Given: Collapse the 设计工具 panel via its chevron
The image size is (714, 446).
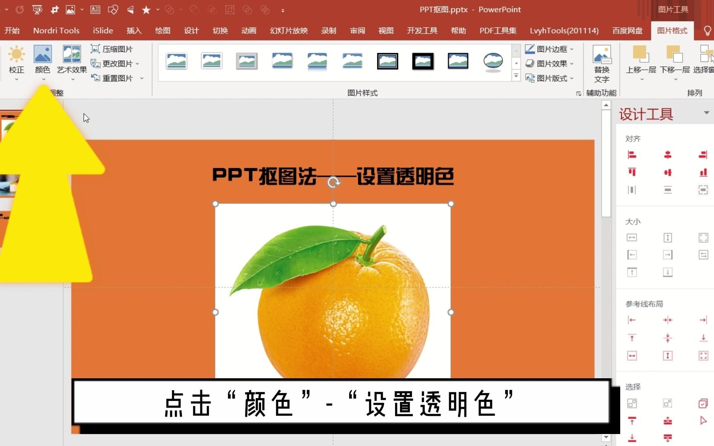Looking at the screenshot, I should [706, 112].
